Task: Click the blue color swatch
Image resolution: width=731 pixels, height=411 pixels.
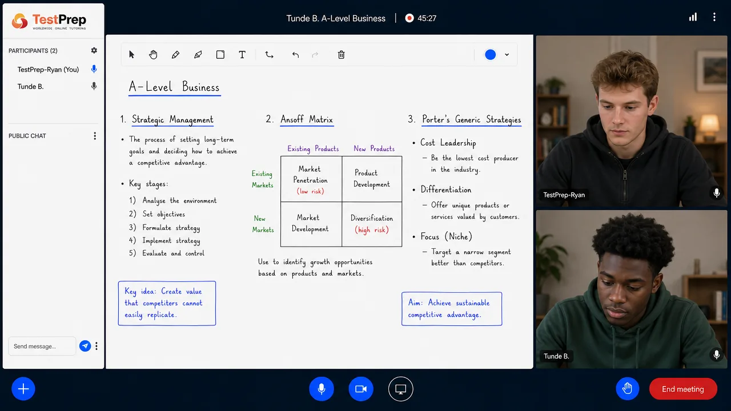Action: tap(490, 55)
